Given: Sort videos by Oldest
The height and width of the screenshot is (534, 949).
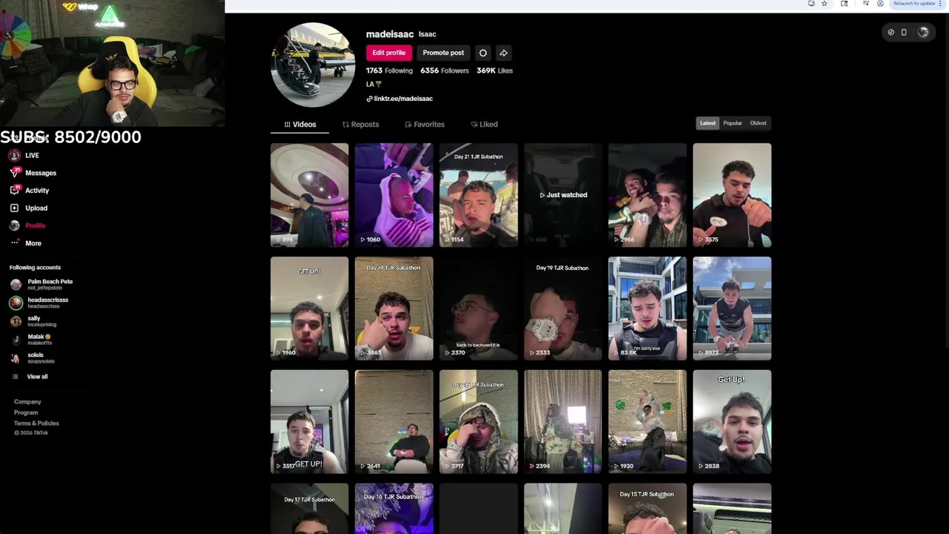Looking at the screenshot, I should click(x=758, y=123).
